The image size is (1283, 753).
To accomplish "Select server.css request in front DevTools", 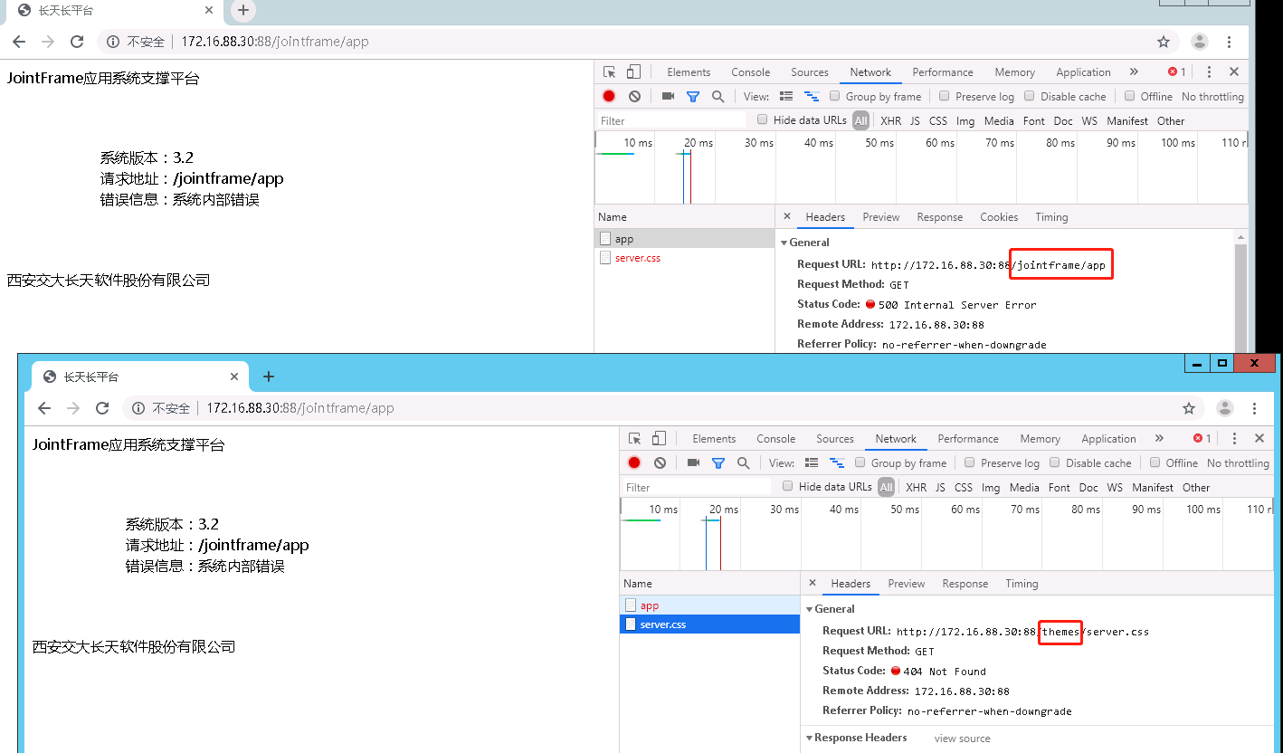I will click(x=710, y=624).
